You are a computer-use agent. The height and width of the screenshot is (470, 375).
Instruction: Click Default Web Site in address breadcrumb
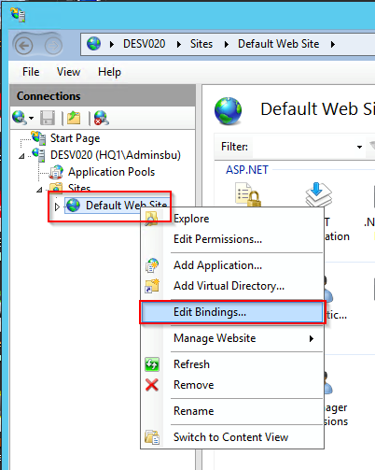(x=279, y=44)
